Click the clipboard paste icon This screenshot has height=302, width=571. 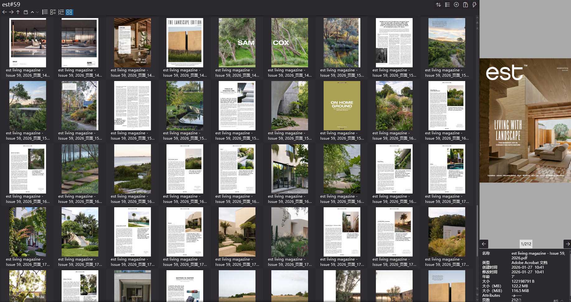click(466, 5)
